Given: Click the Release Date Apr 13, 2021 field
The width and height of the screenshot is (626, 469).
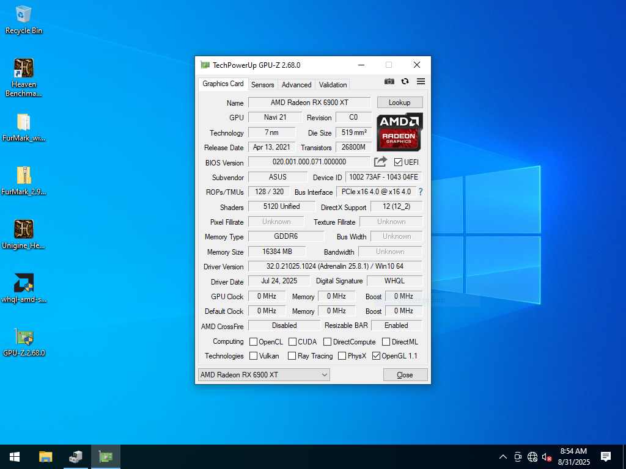Looking at the screenshot, I should point(272,147).
